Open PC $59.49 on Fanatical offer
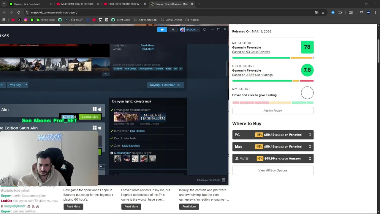The image size is (380, 214). pos(273,135)
